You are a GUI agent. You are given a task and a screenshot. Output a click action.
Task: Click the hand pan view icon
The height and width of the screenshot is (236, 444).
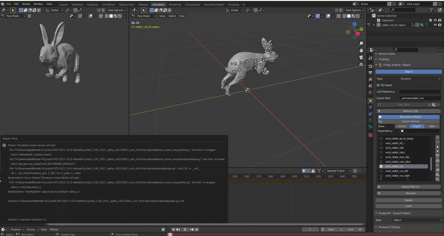point(362,50)
